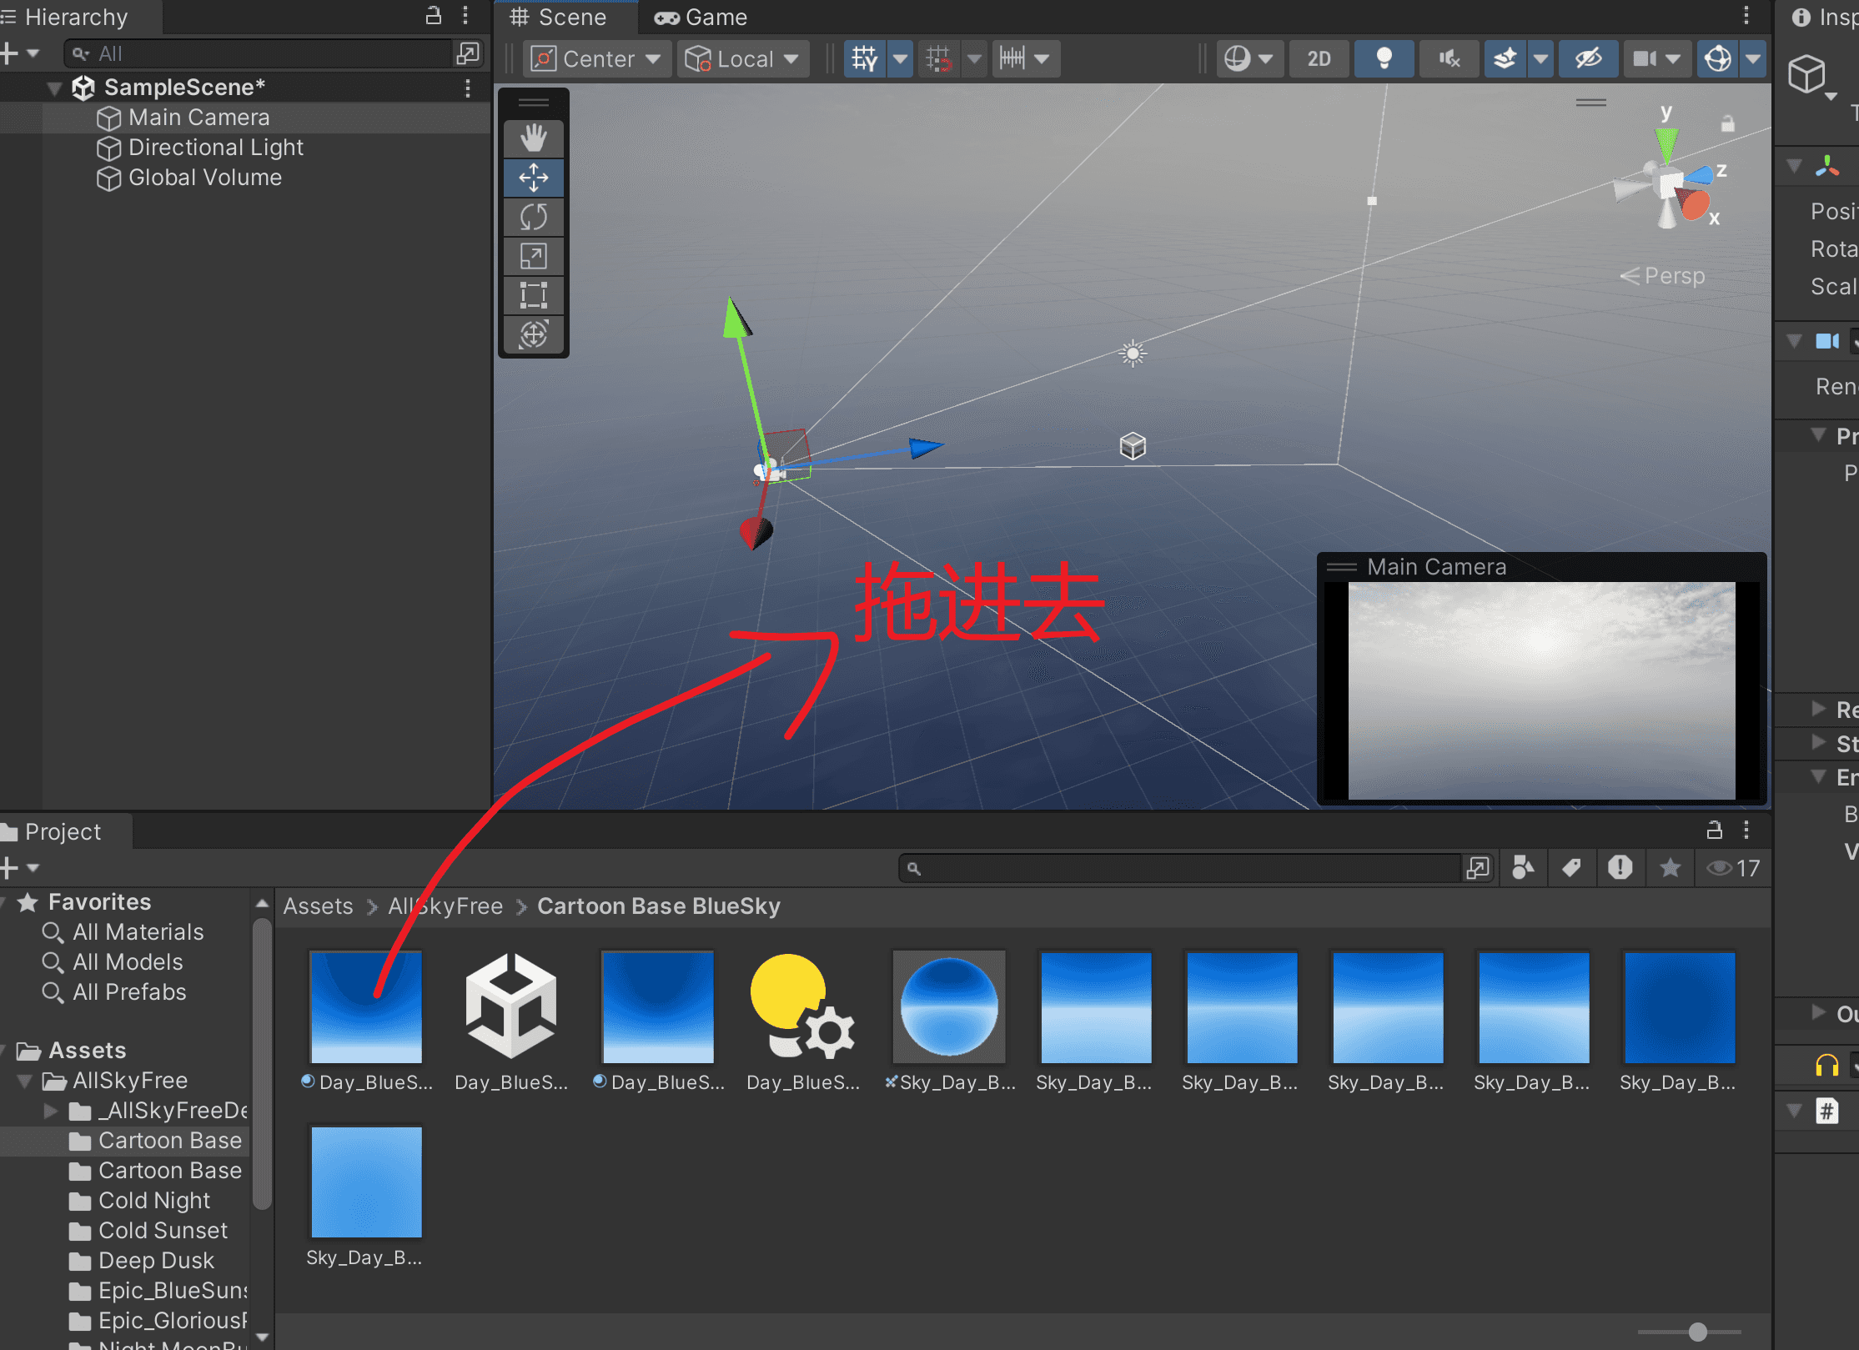Toggle 2D view mode
Viewport: 1859px width, 1350px height.
(1319, 59)
